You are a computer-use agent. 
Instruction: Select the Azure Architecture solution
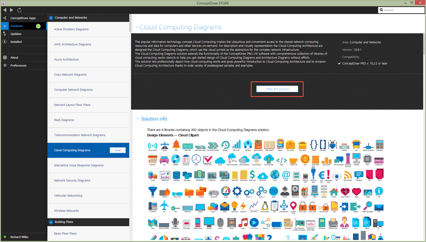[88, 59]
